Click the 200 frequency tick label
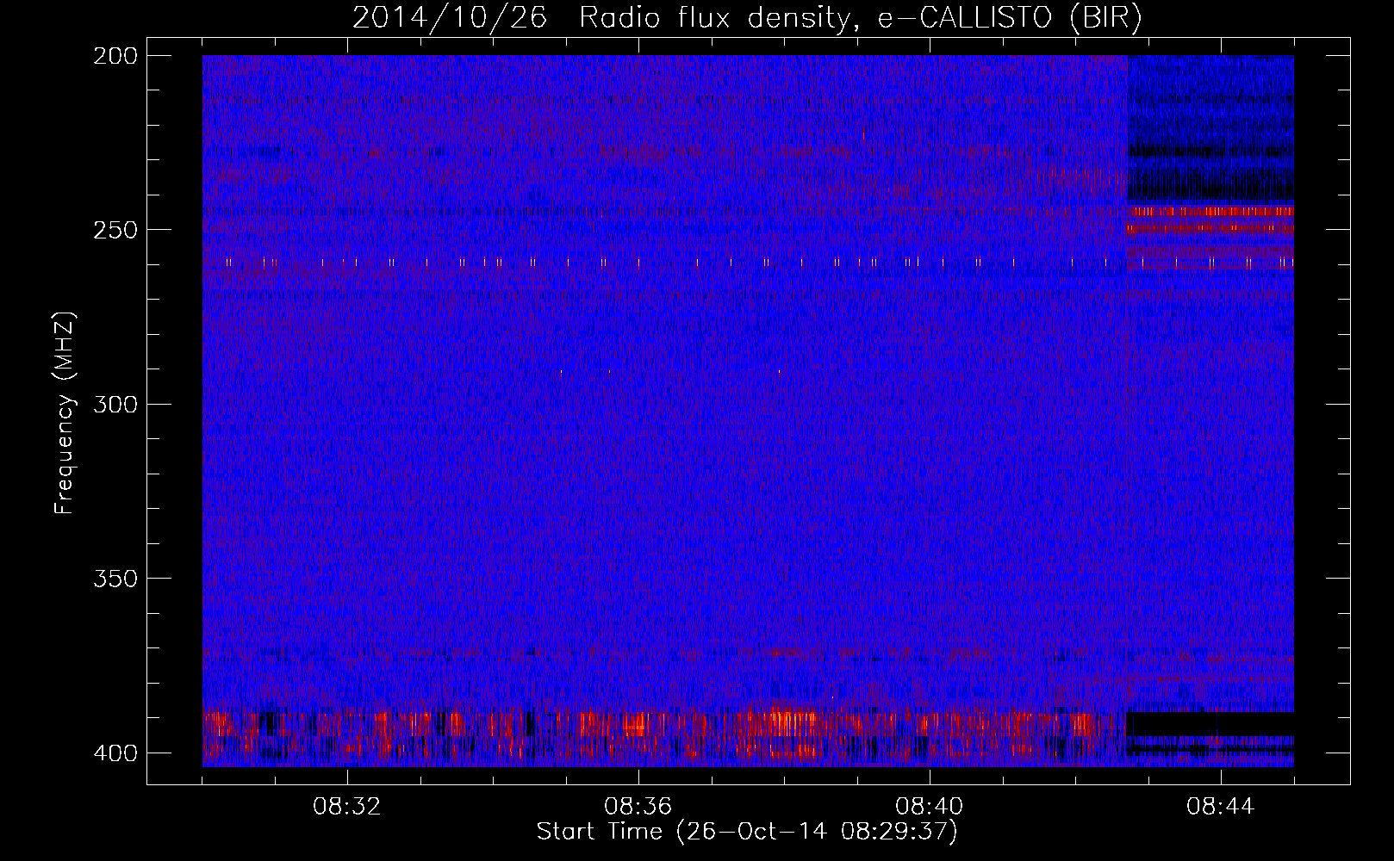1394x861 pixels. click(115, 56)
